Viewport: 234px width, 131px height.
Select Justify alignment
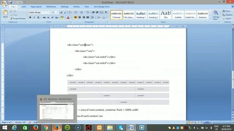pos(88,17)
